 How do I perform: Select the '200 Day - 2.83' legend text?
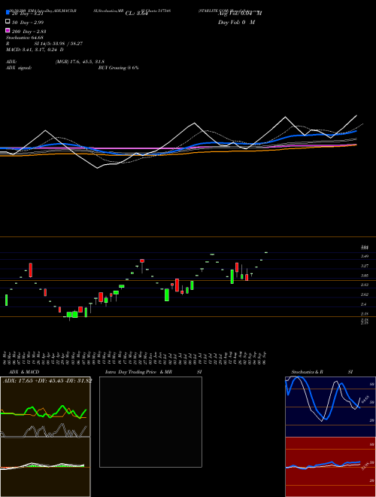29,32
